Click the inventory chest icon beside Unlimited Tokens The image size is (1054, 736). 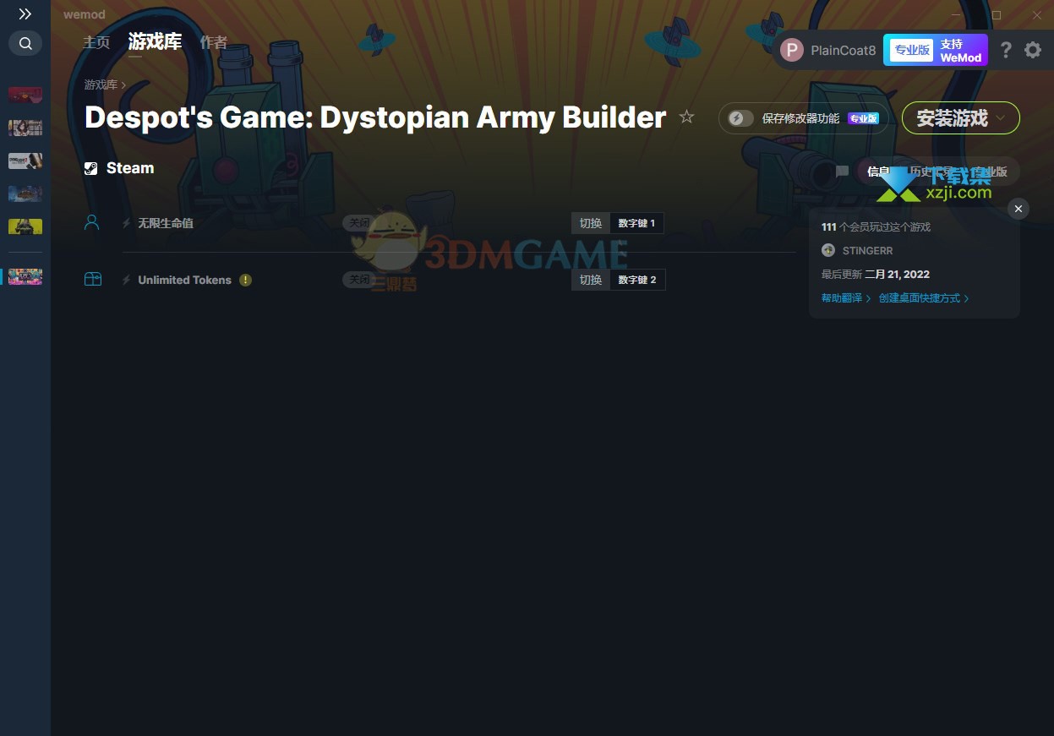93,280
